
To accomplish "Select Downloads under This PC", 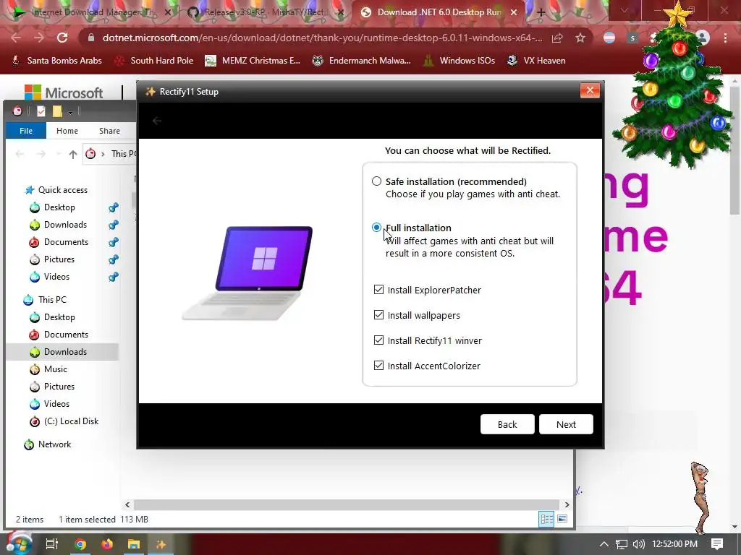I will pos(65,352).
